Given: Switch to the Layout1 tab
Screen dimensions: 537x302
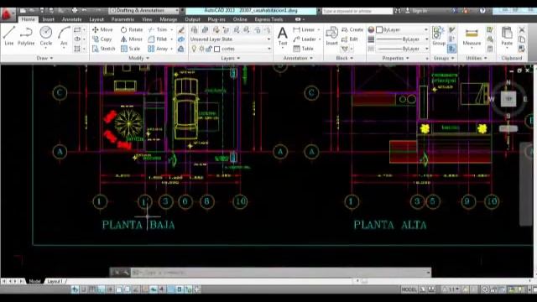Looking at the screenshot, I should [55, 281].
